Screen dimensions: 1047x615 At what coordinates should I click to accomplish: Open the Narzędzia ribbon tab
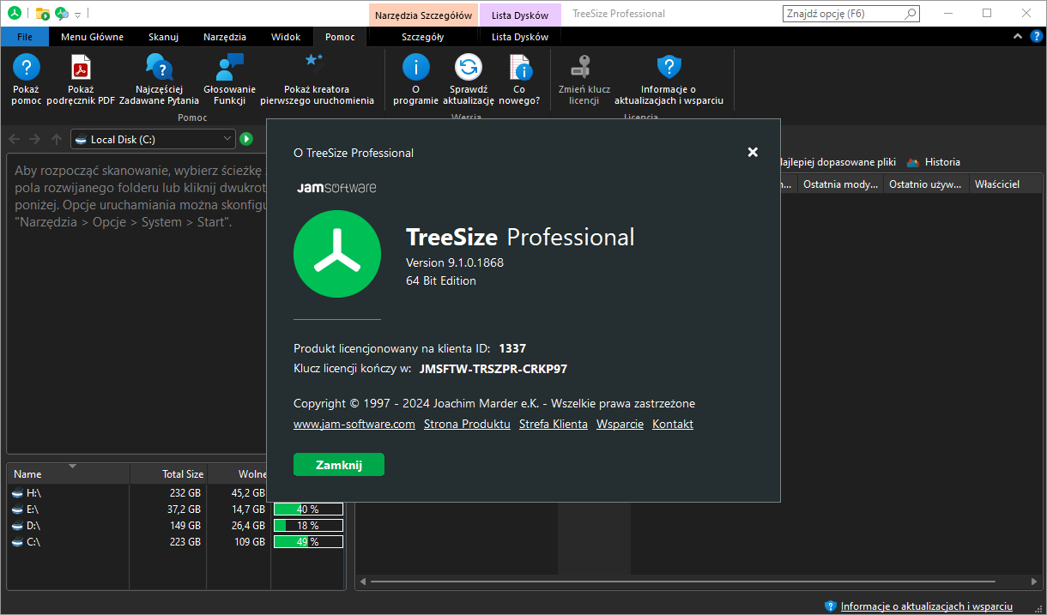[225, 37]
